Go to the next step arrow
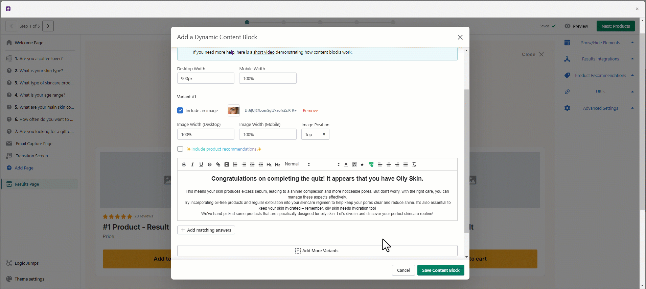646x289 pixels. coord(48,26)
